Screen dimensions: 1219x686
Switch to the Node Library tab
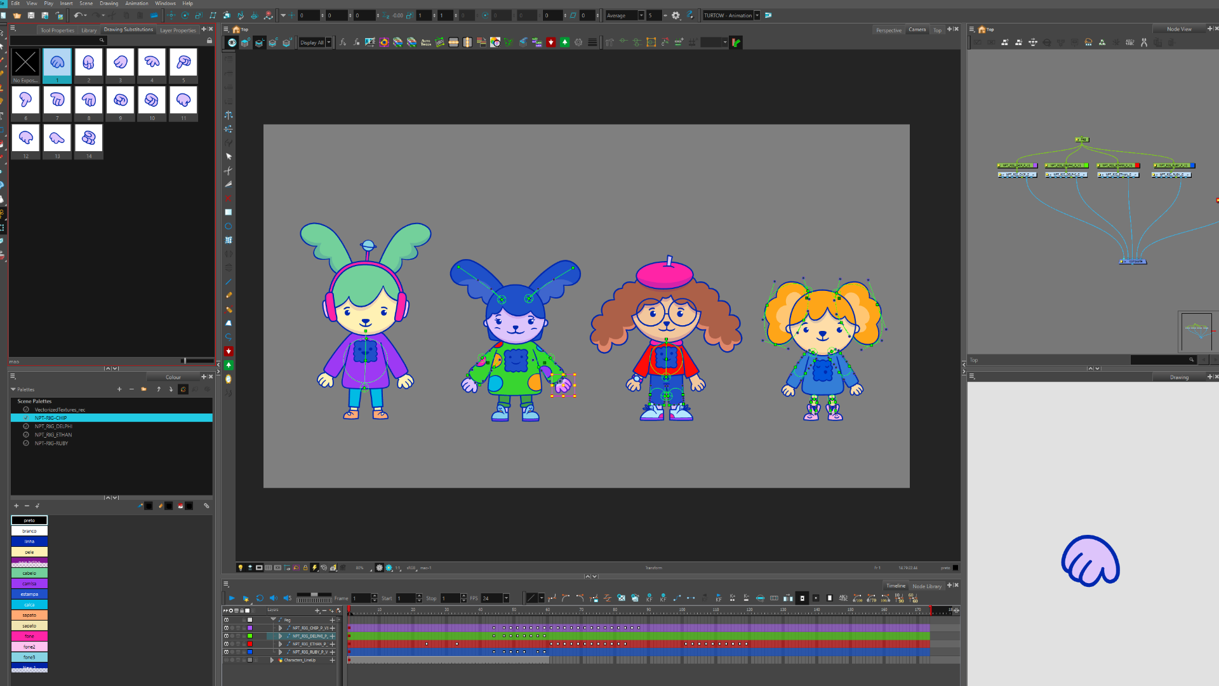click(x=926, y=586)
